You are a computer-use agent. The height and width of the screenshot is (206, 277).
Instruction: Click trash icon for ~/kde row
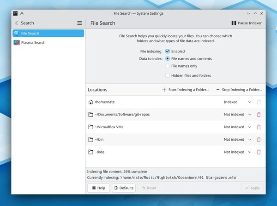click(259, 152)
